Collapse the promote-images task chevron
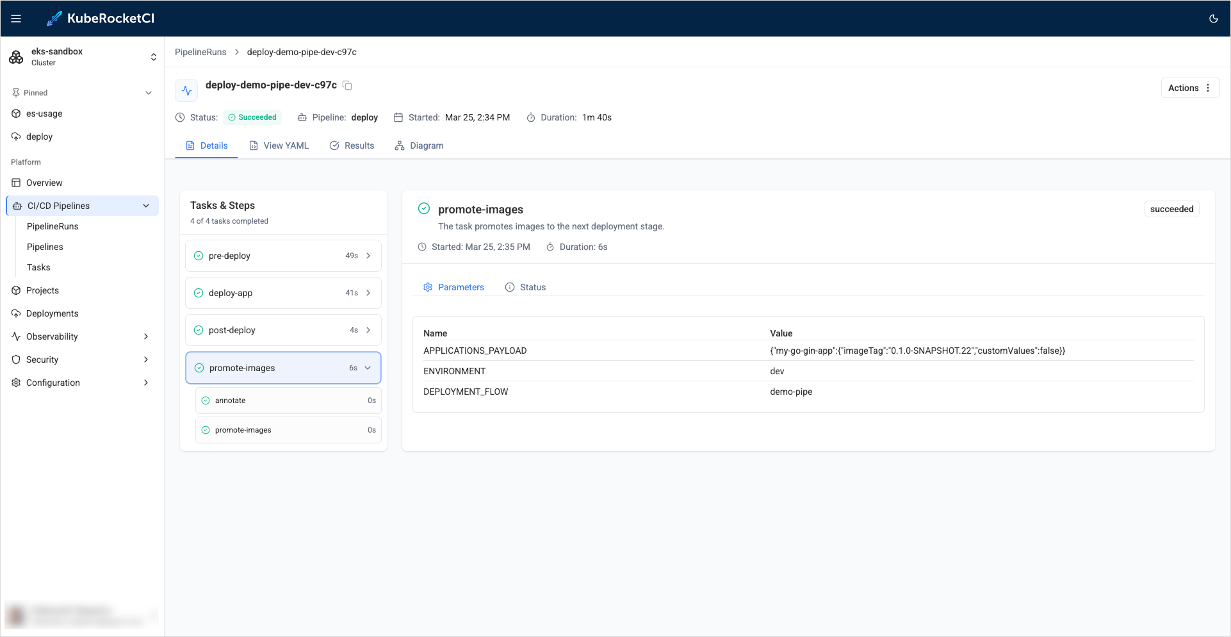 (368, 368)
